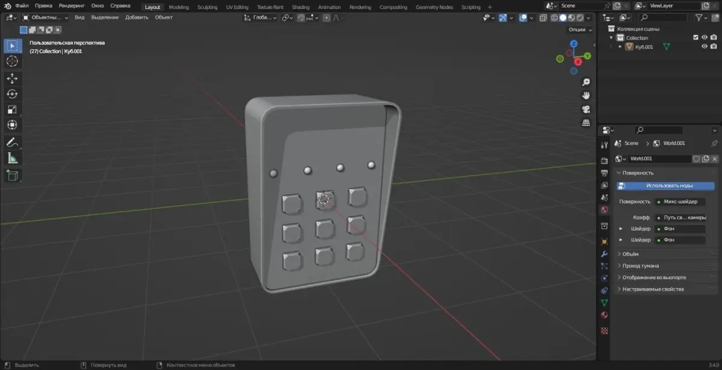
Task: Open the Правка menu
Action: tap(43, 6)
